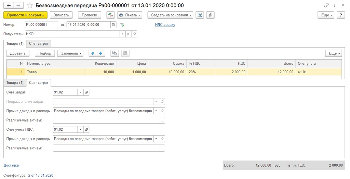Click the Номер input field

[x=41, y=25]
